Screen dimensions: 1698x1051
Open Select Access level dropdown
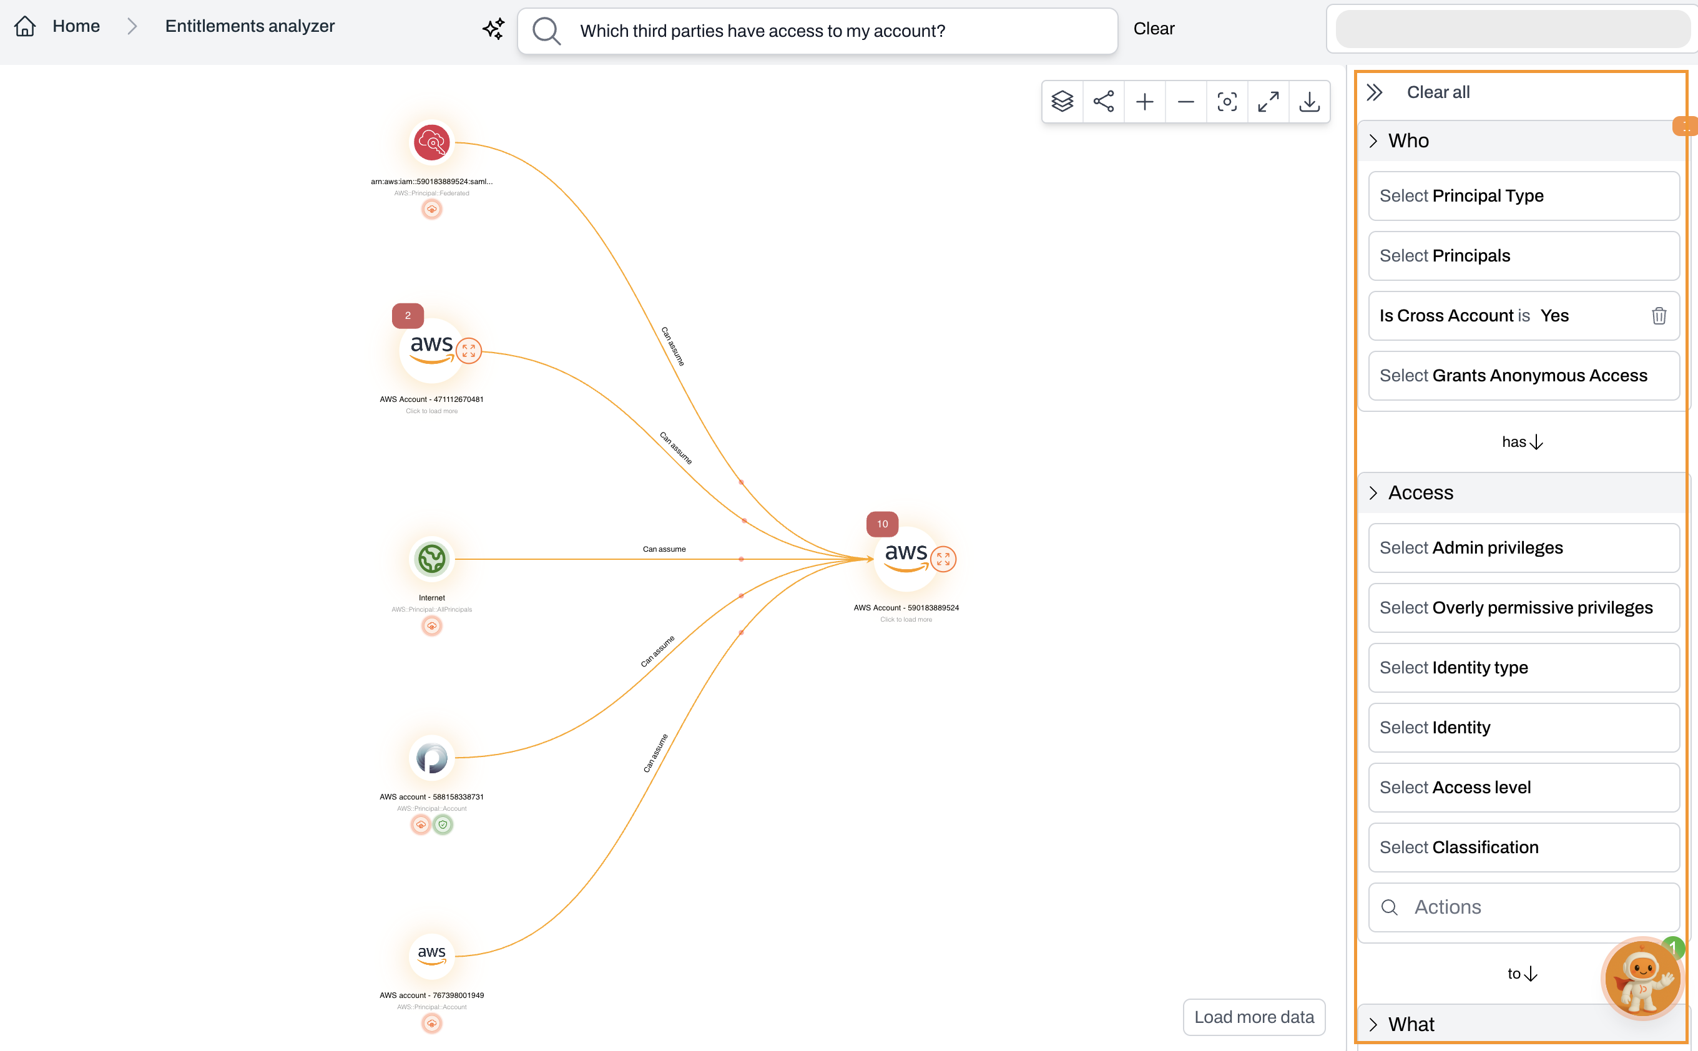coord(1523,787)
